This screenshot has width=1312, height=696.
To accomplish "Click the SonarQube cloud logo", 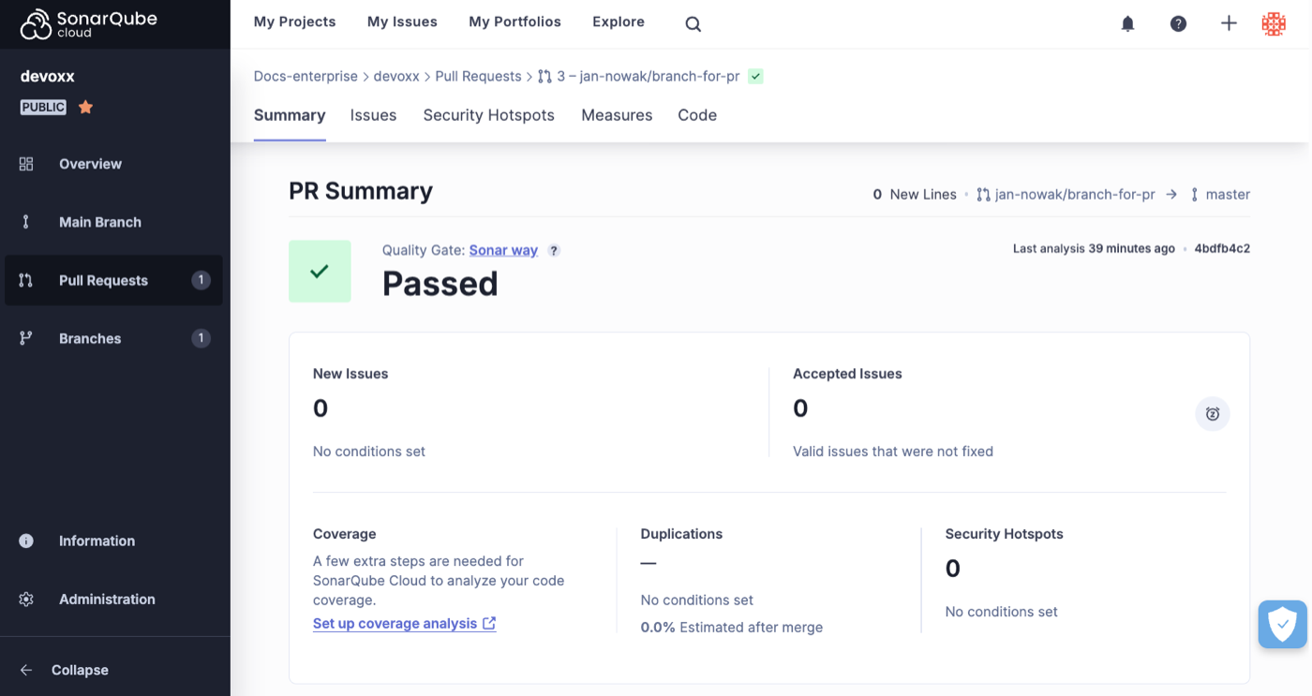I will 89,23.
